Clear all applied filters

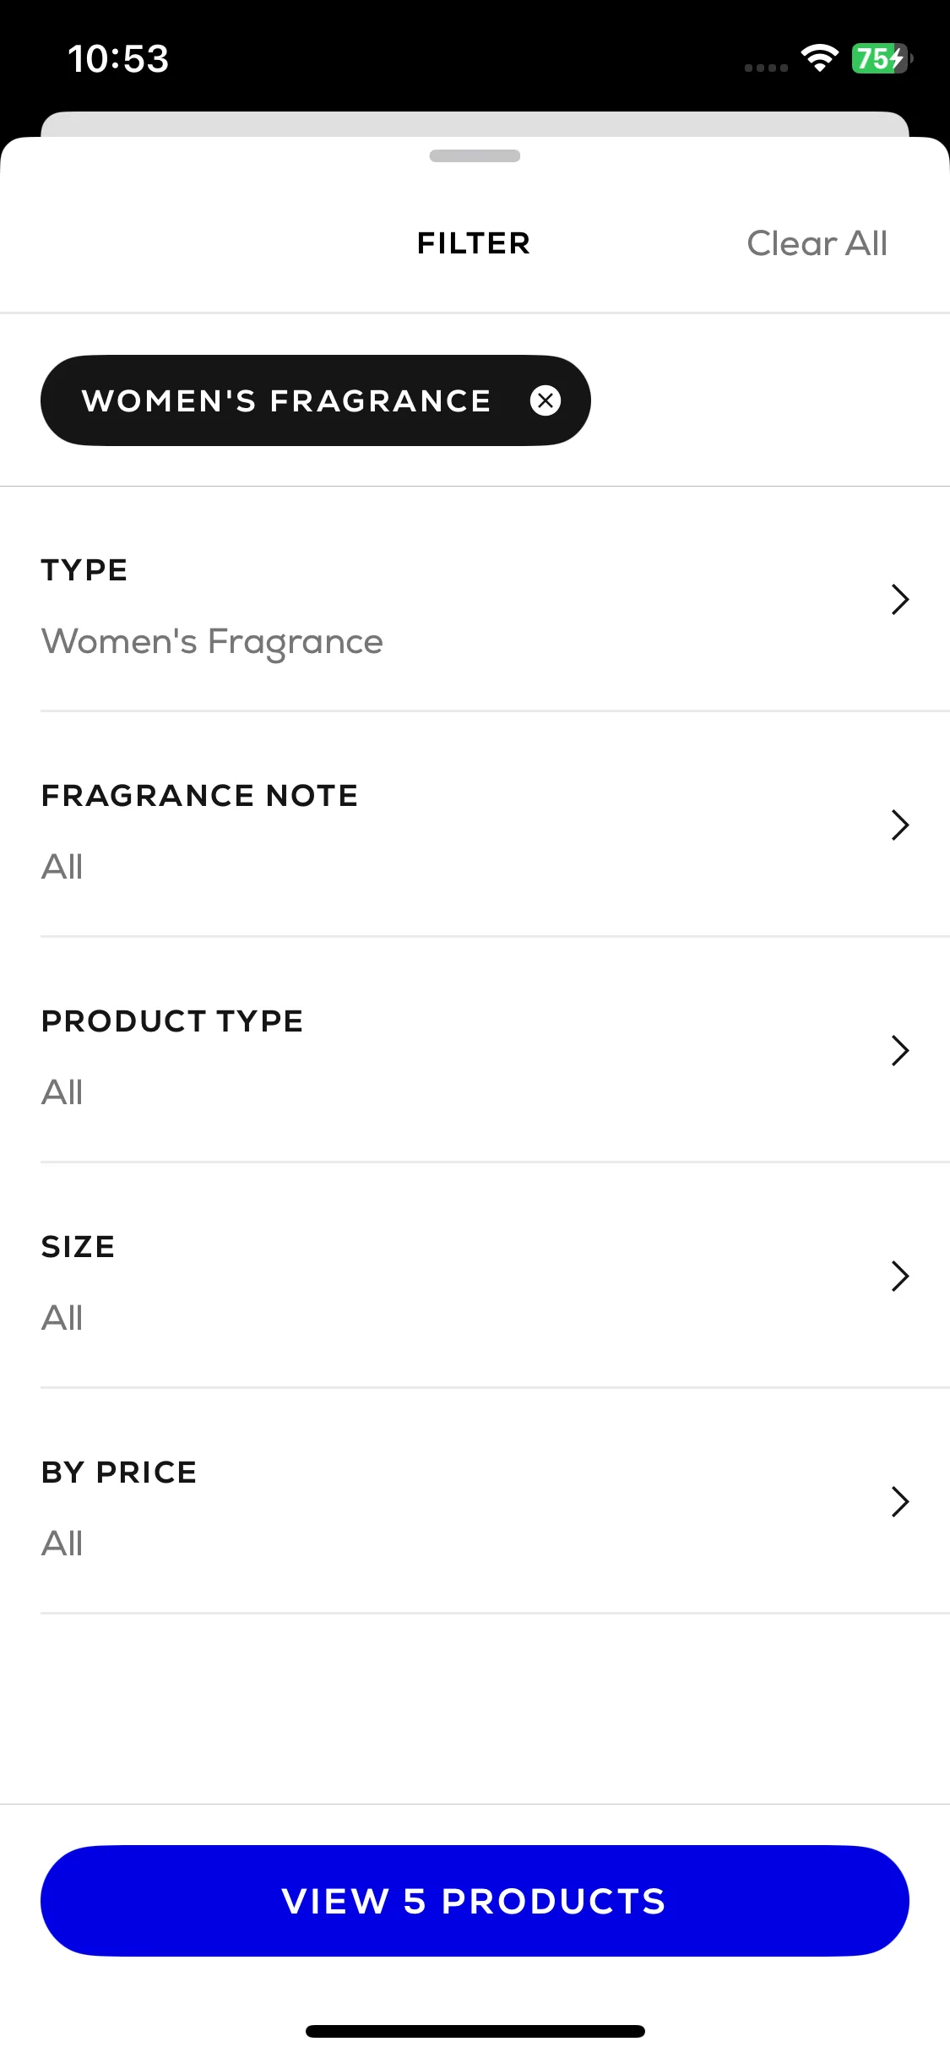tap(817, 243)
